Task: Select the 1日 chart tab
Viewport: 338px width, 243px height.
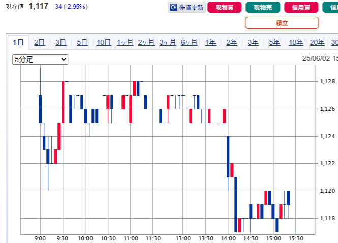Action: (x=18, y=42)
